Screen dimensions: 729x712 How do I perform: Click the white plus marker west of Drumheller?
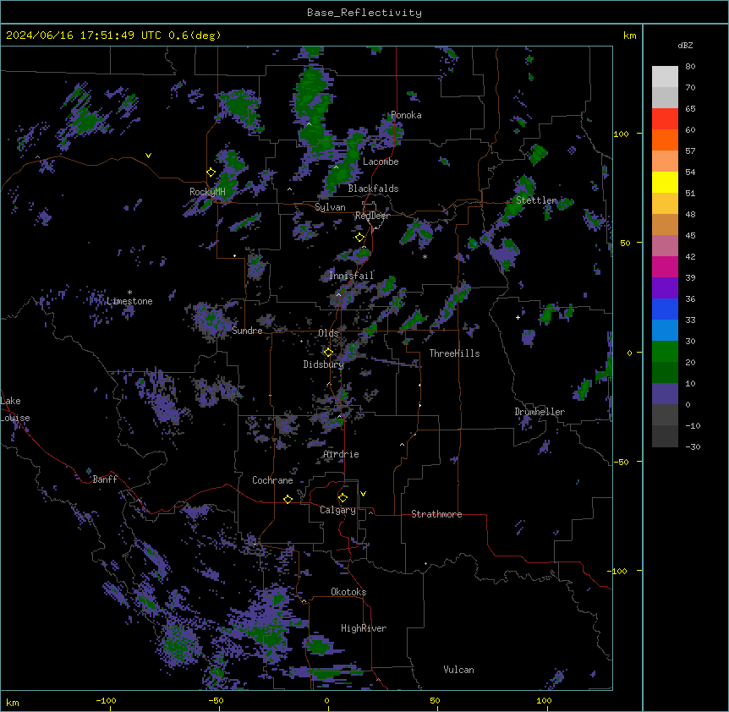pyautogui.click(x=518, y=317)
